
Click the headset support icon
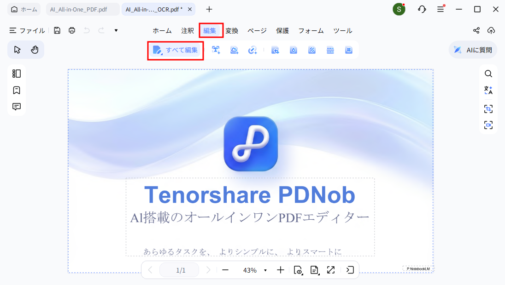(x=422, y=9)
